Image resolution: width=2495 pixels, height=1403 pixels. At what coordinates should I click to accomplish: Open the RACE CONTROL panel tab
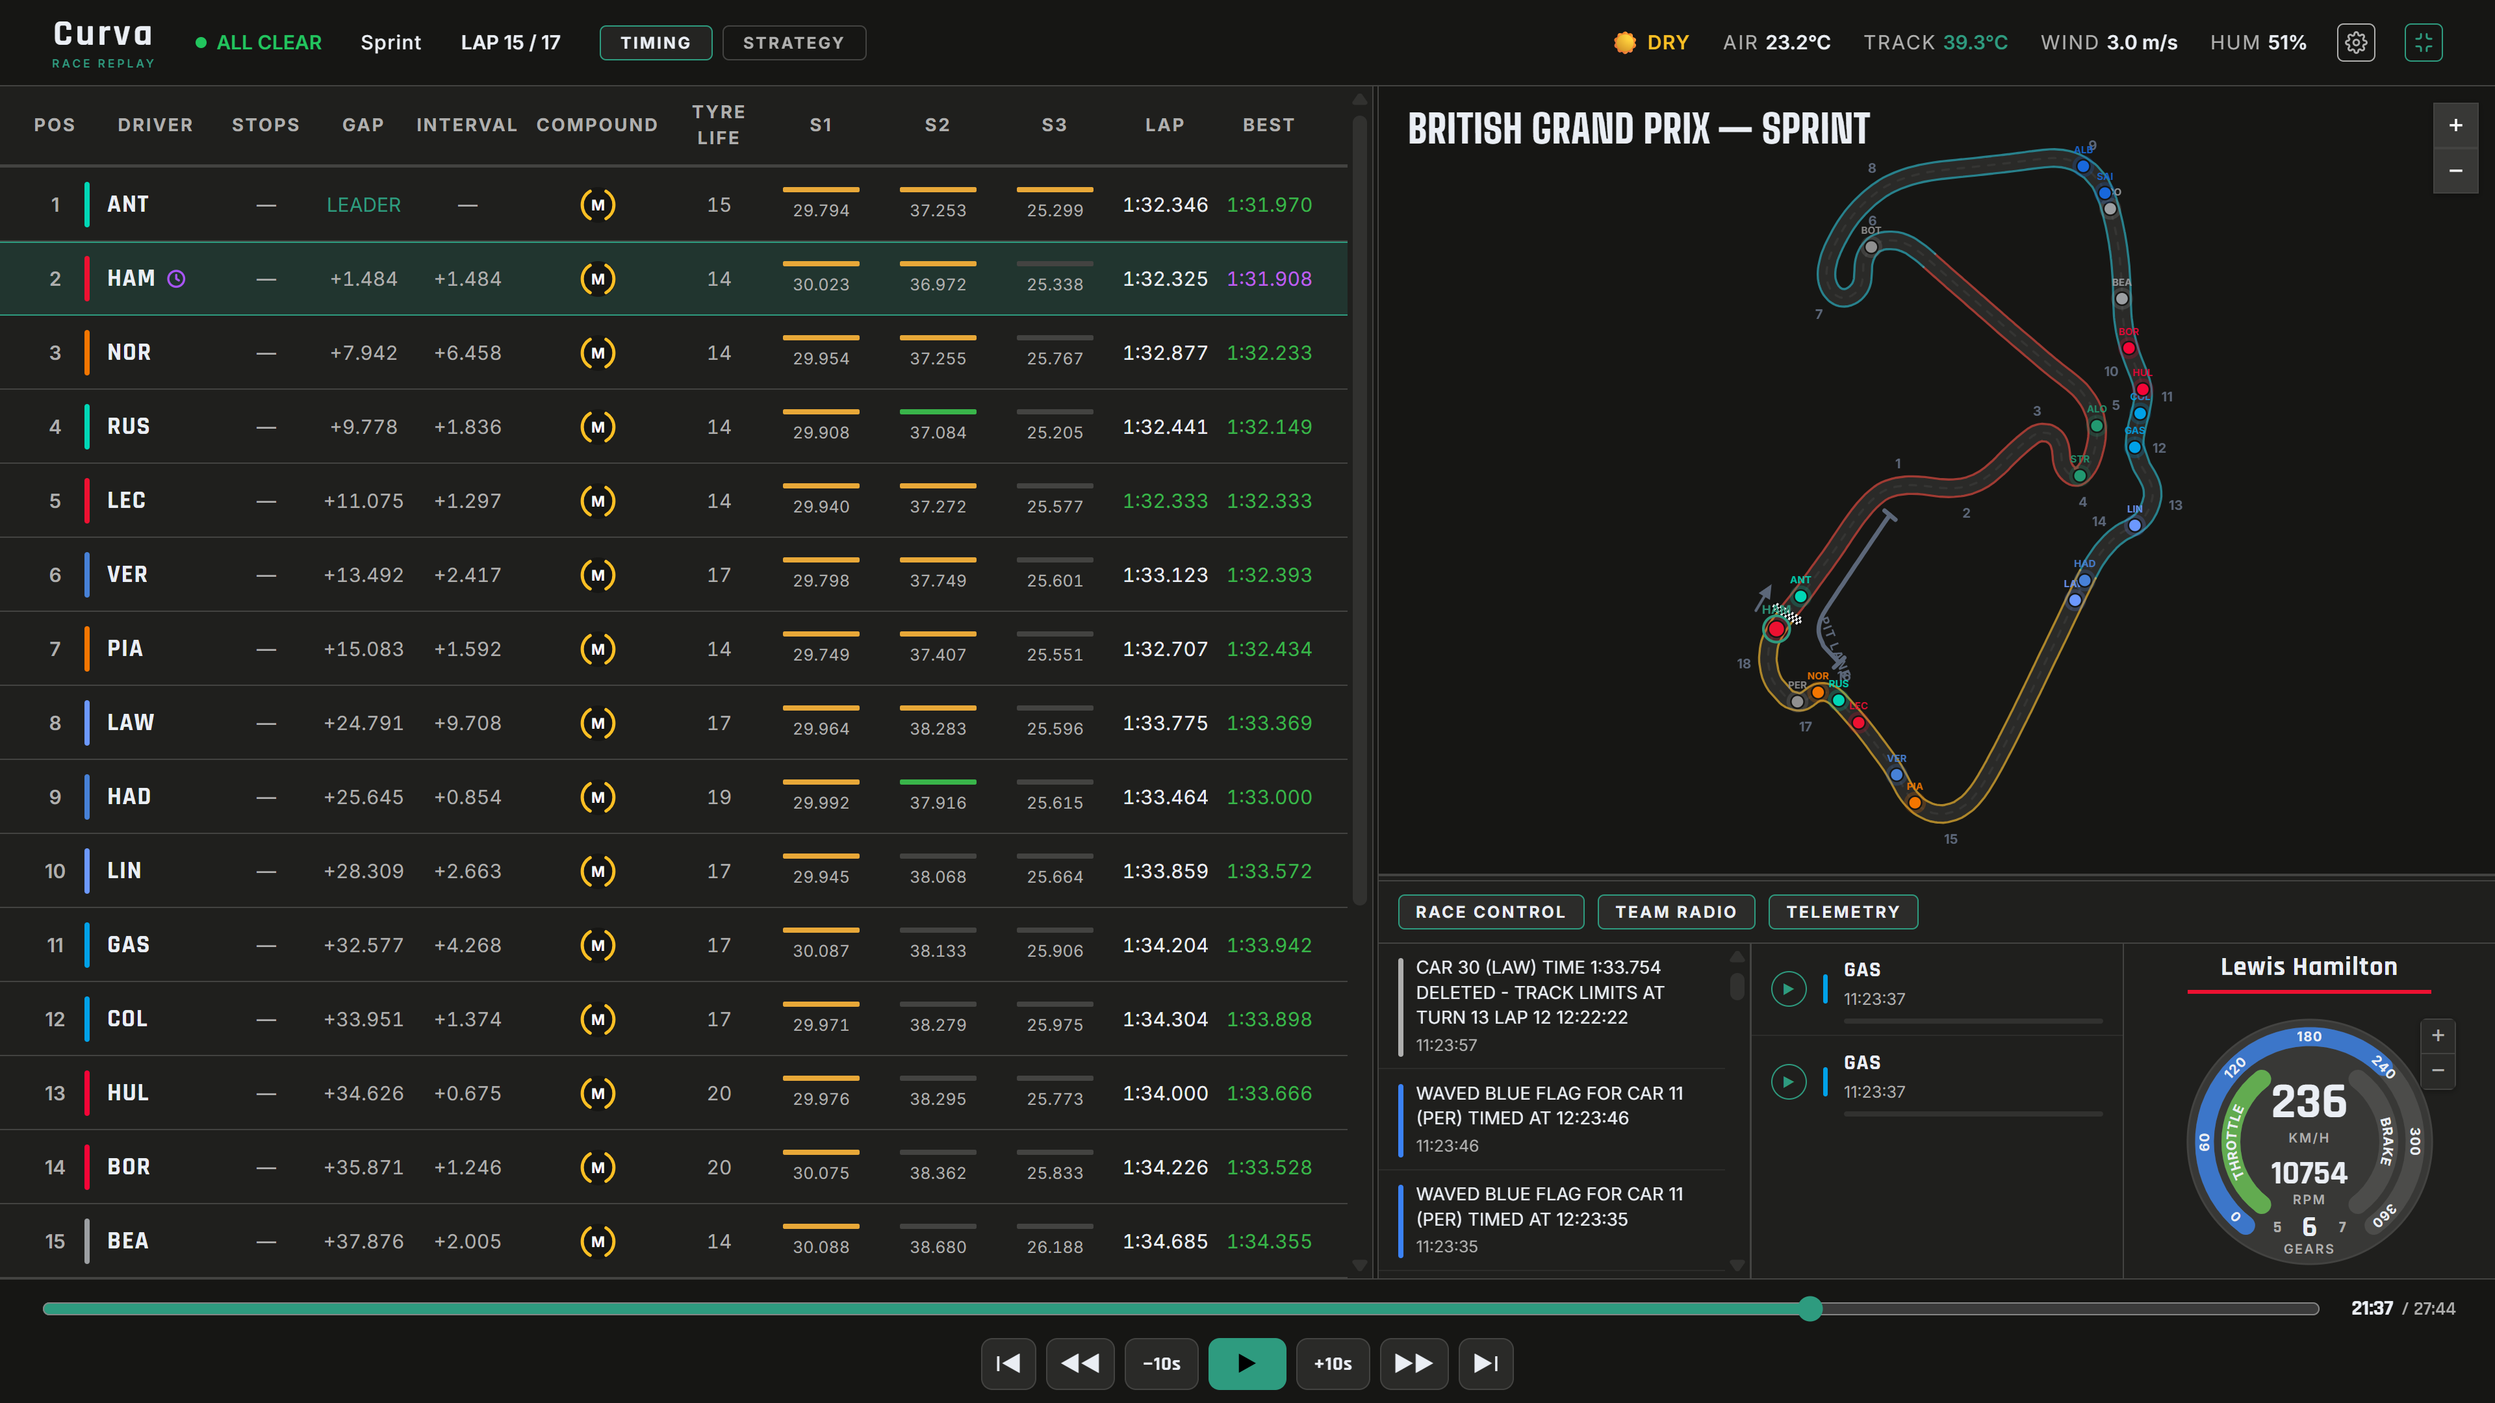click(x=1491, y=912)
